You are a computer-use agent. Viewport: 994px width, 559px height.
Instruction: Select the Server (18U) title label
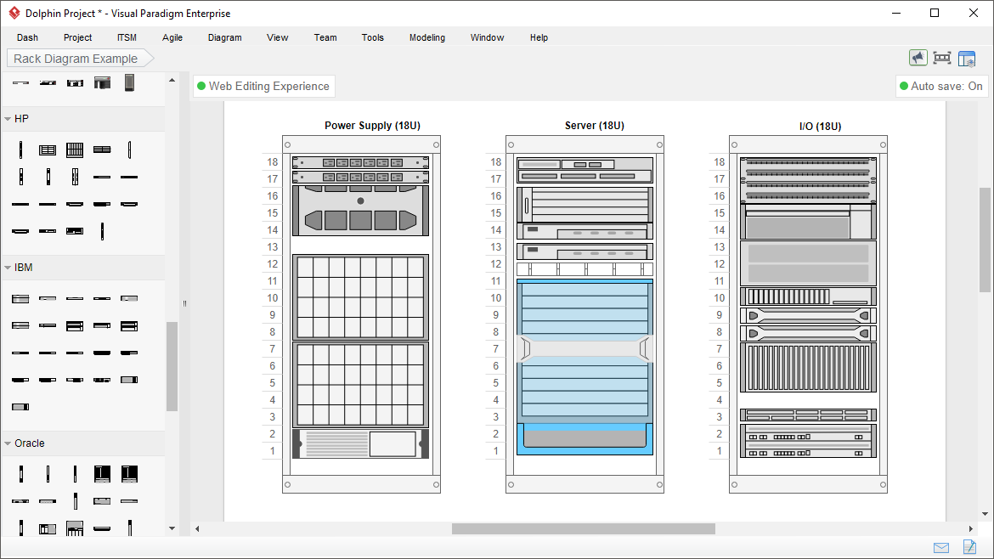pyautogui.click(x=595, y=126)
